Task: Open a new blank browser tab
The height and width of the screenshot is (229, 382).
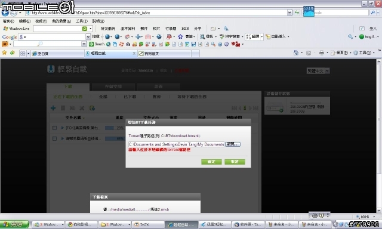Action: (x=195, y=54)
